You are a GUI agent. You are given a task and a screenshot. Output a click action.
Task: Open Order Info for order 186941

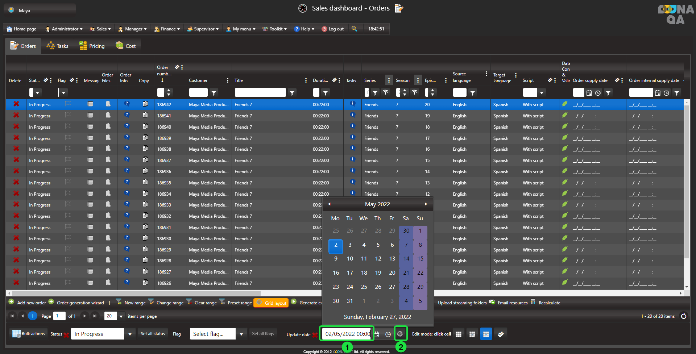(127, 115)
